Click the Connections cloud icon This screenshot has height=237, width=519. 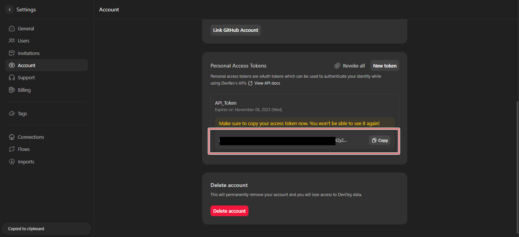(12, 137)
